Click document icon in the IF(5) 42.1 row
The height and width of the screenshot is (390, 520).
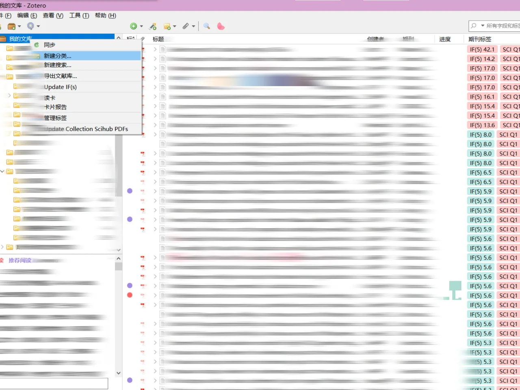pos(162,49)
